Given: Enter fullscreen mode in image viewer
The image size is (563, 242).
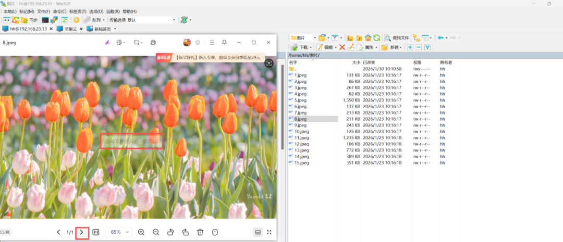Looking at the screenshot, I should (270, 232).
